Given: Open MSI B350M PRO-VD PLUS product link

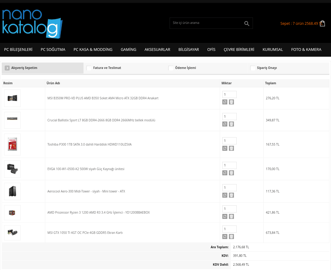Looking at the screenshot, I should click(103, 98).
